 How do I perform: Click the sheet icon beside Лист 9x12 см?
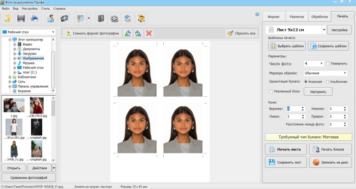[271, 29]
